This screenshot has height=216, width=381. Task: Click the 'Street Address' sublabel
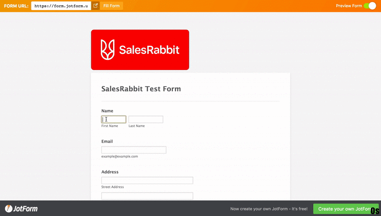point(112,187)
